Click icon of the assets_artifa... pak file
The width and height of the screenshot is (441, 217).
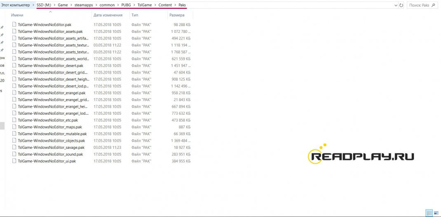[x=14, y=38]
